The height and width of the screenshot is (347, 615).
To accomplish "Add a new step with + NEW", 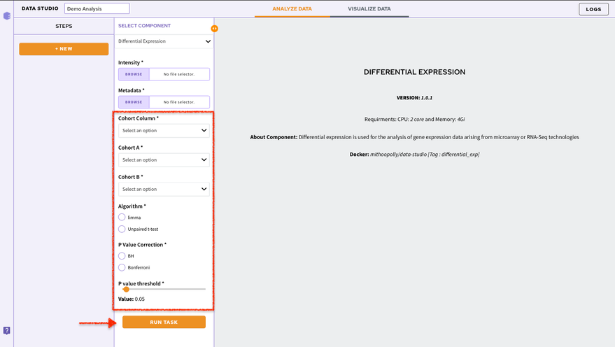I will pyautogui.click(x=64, y=48).
